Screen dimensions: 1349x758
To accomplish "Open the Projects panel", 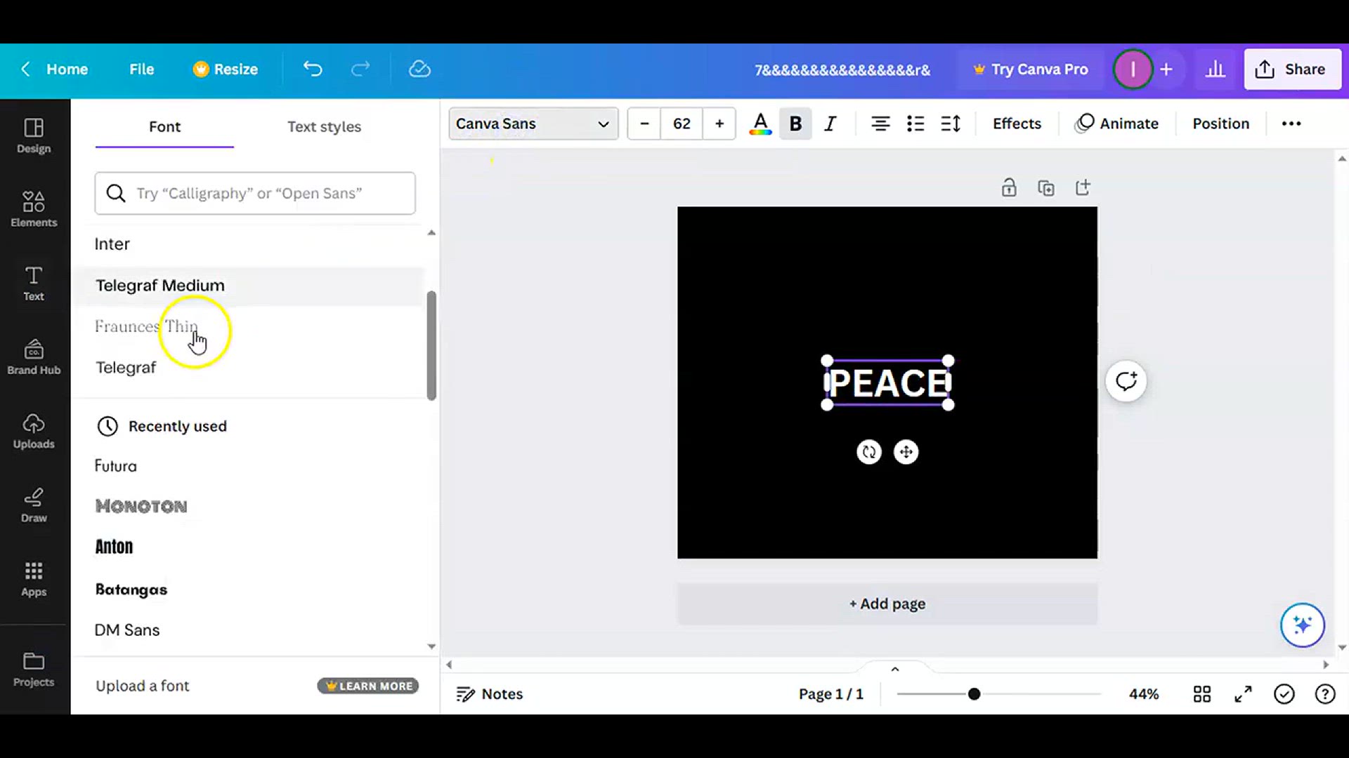I will (x=34, y=670).
